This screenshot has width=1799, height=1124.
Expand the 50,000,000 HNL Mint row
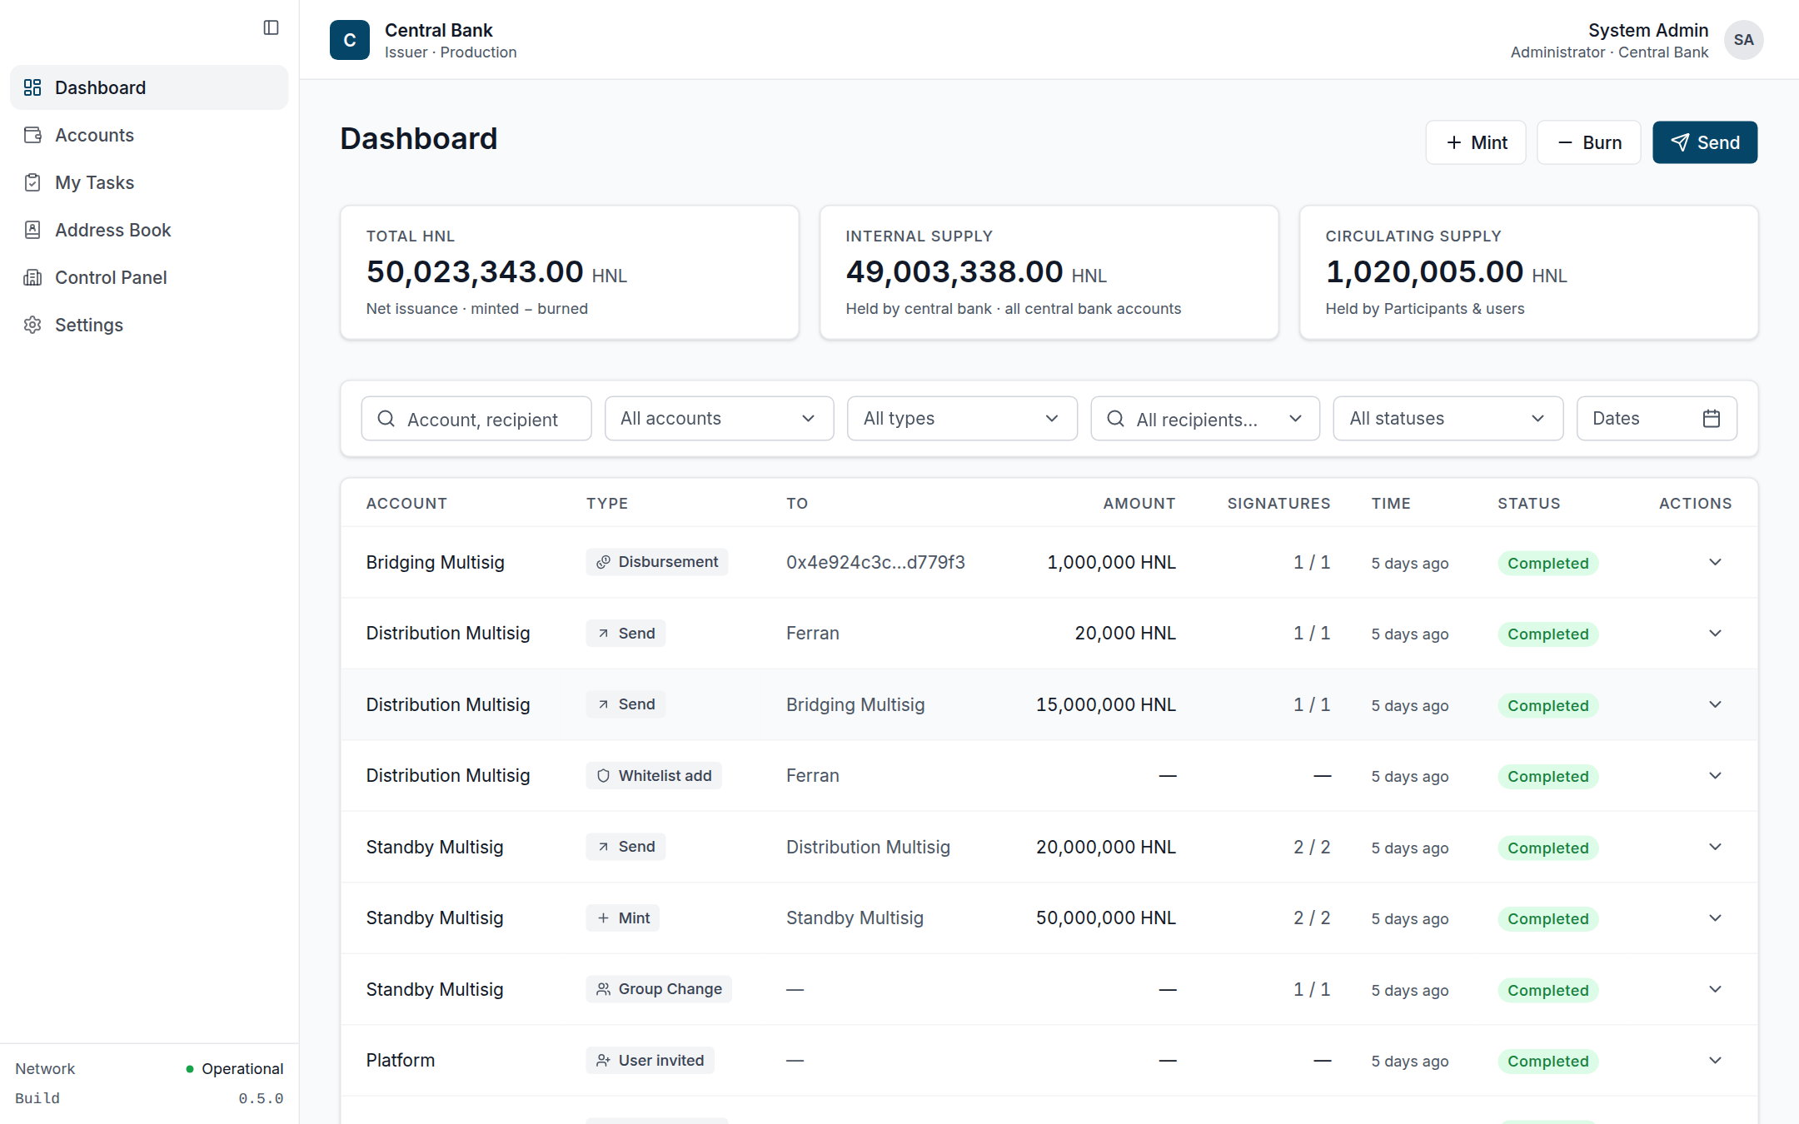(1715, 918)
